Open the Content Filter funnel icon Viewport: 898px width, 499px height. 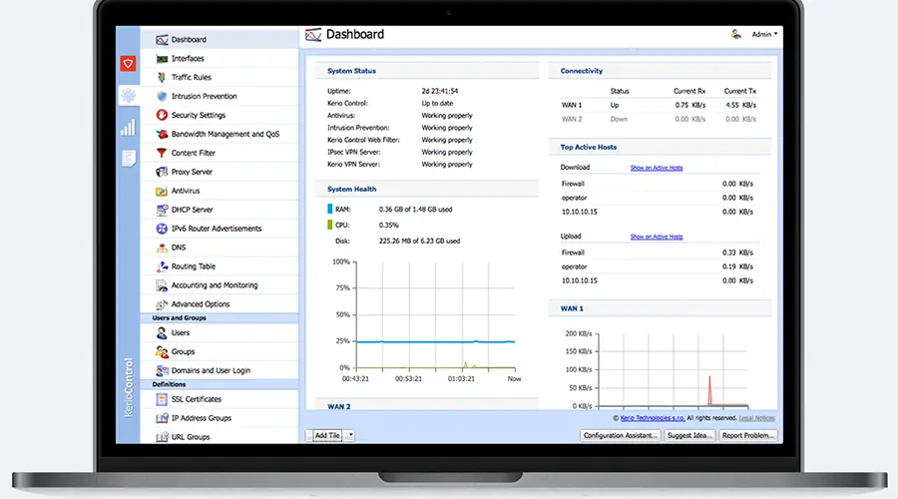pyautogui.click(x=162, y=153)
